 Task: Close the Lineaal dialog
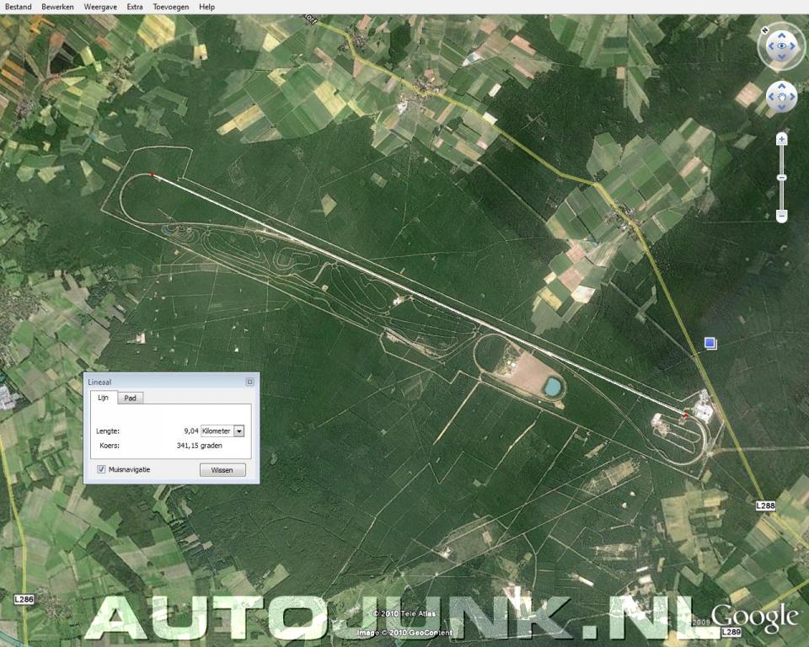pos(249,382)
